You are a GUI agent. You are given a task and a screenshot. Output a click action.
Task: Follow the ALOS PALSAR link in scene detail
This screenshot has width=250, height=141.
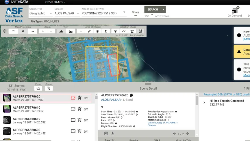(x=111, y=100)
